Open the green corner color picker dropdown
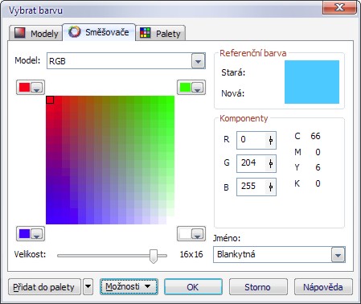The width and height of the screenshot is (361, 304). coord(198,88)
